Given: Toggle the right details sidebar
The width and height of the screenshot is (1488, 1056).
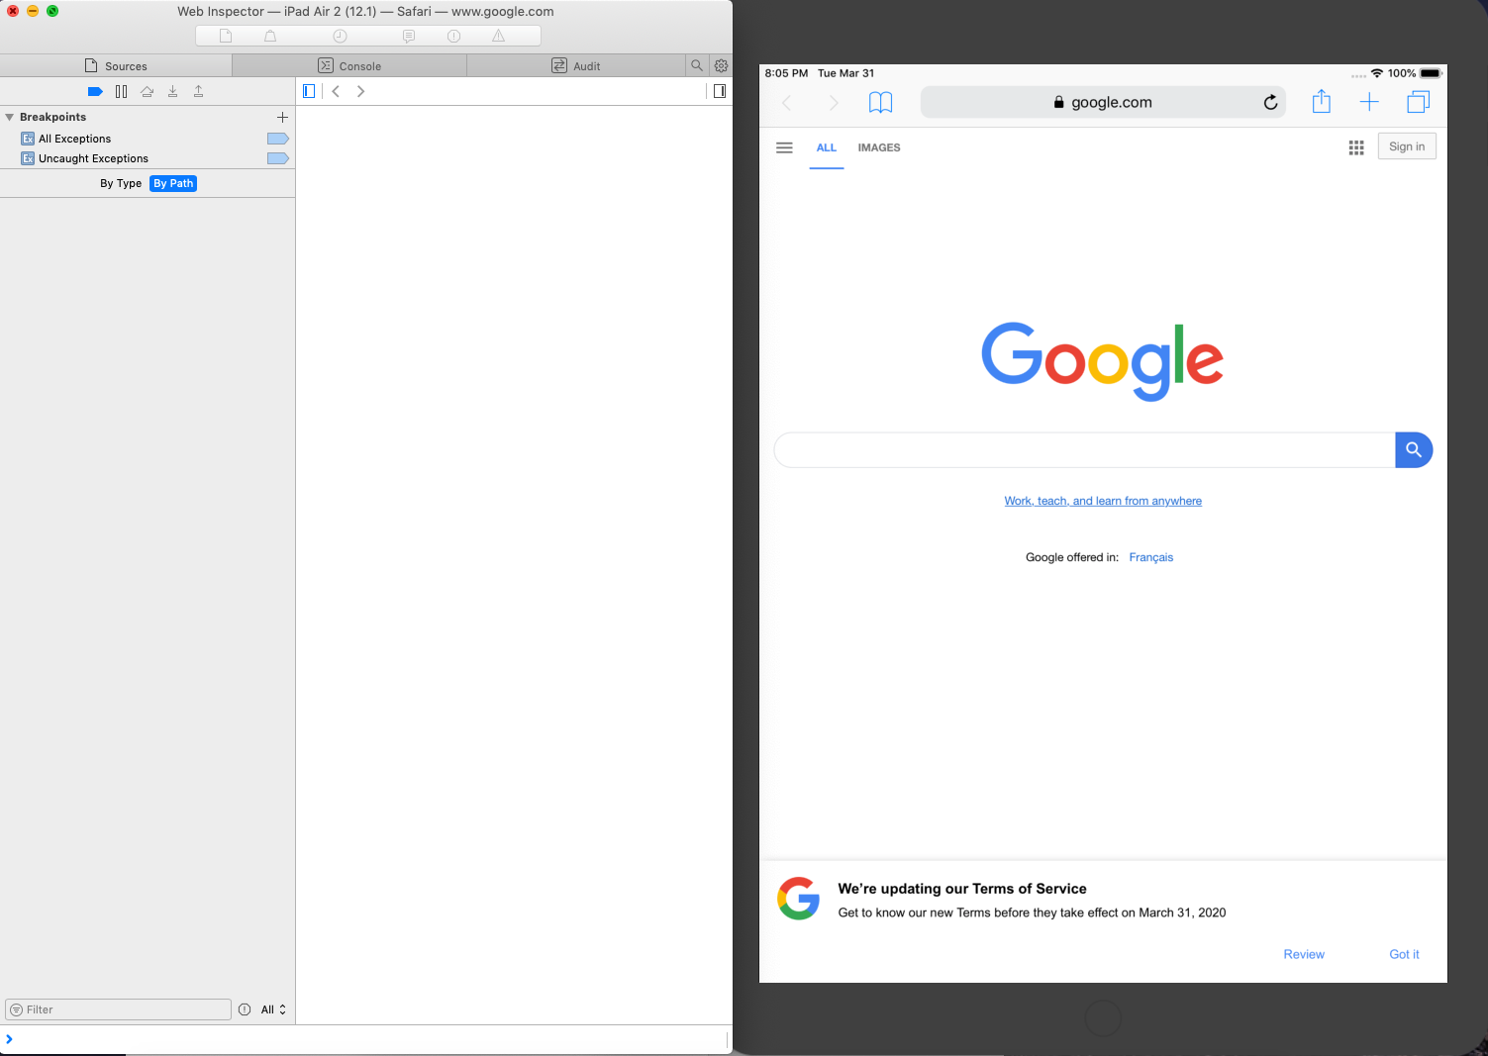Looking at the screenshot, I should coord(720,91).
